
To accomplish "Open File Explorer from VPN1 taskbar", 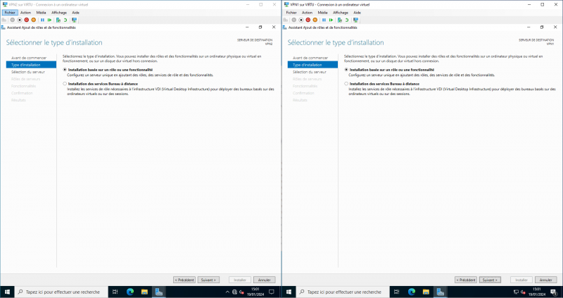I will pos(426,292).
